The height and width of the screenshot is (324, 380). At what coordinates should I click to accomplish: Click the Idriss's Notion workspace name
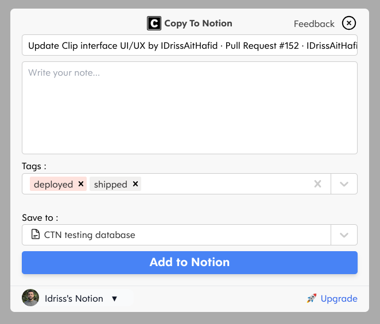[x=74, y=299]
